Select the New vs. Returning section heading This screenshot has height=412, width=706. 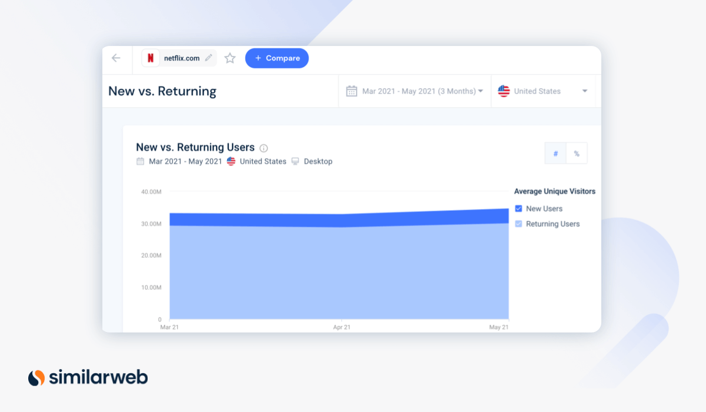pos(162,91)
